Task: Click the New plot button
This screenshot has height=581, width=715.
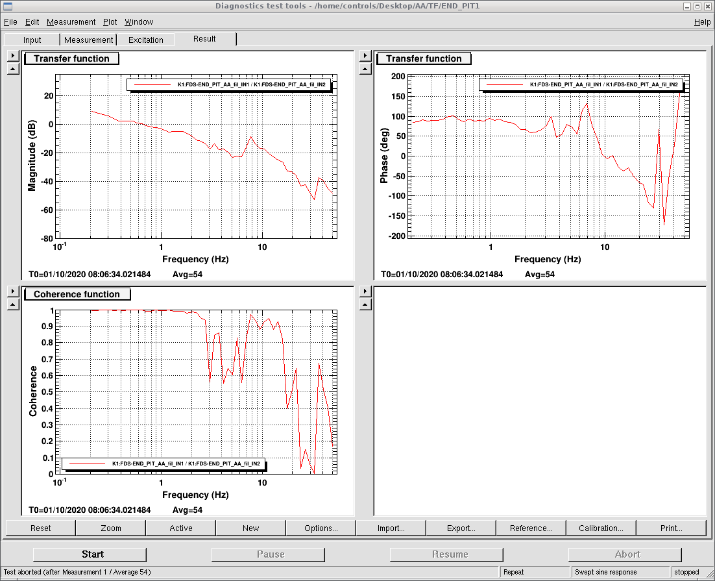Action: 251,528
